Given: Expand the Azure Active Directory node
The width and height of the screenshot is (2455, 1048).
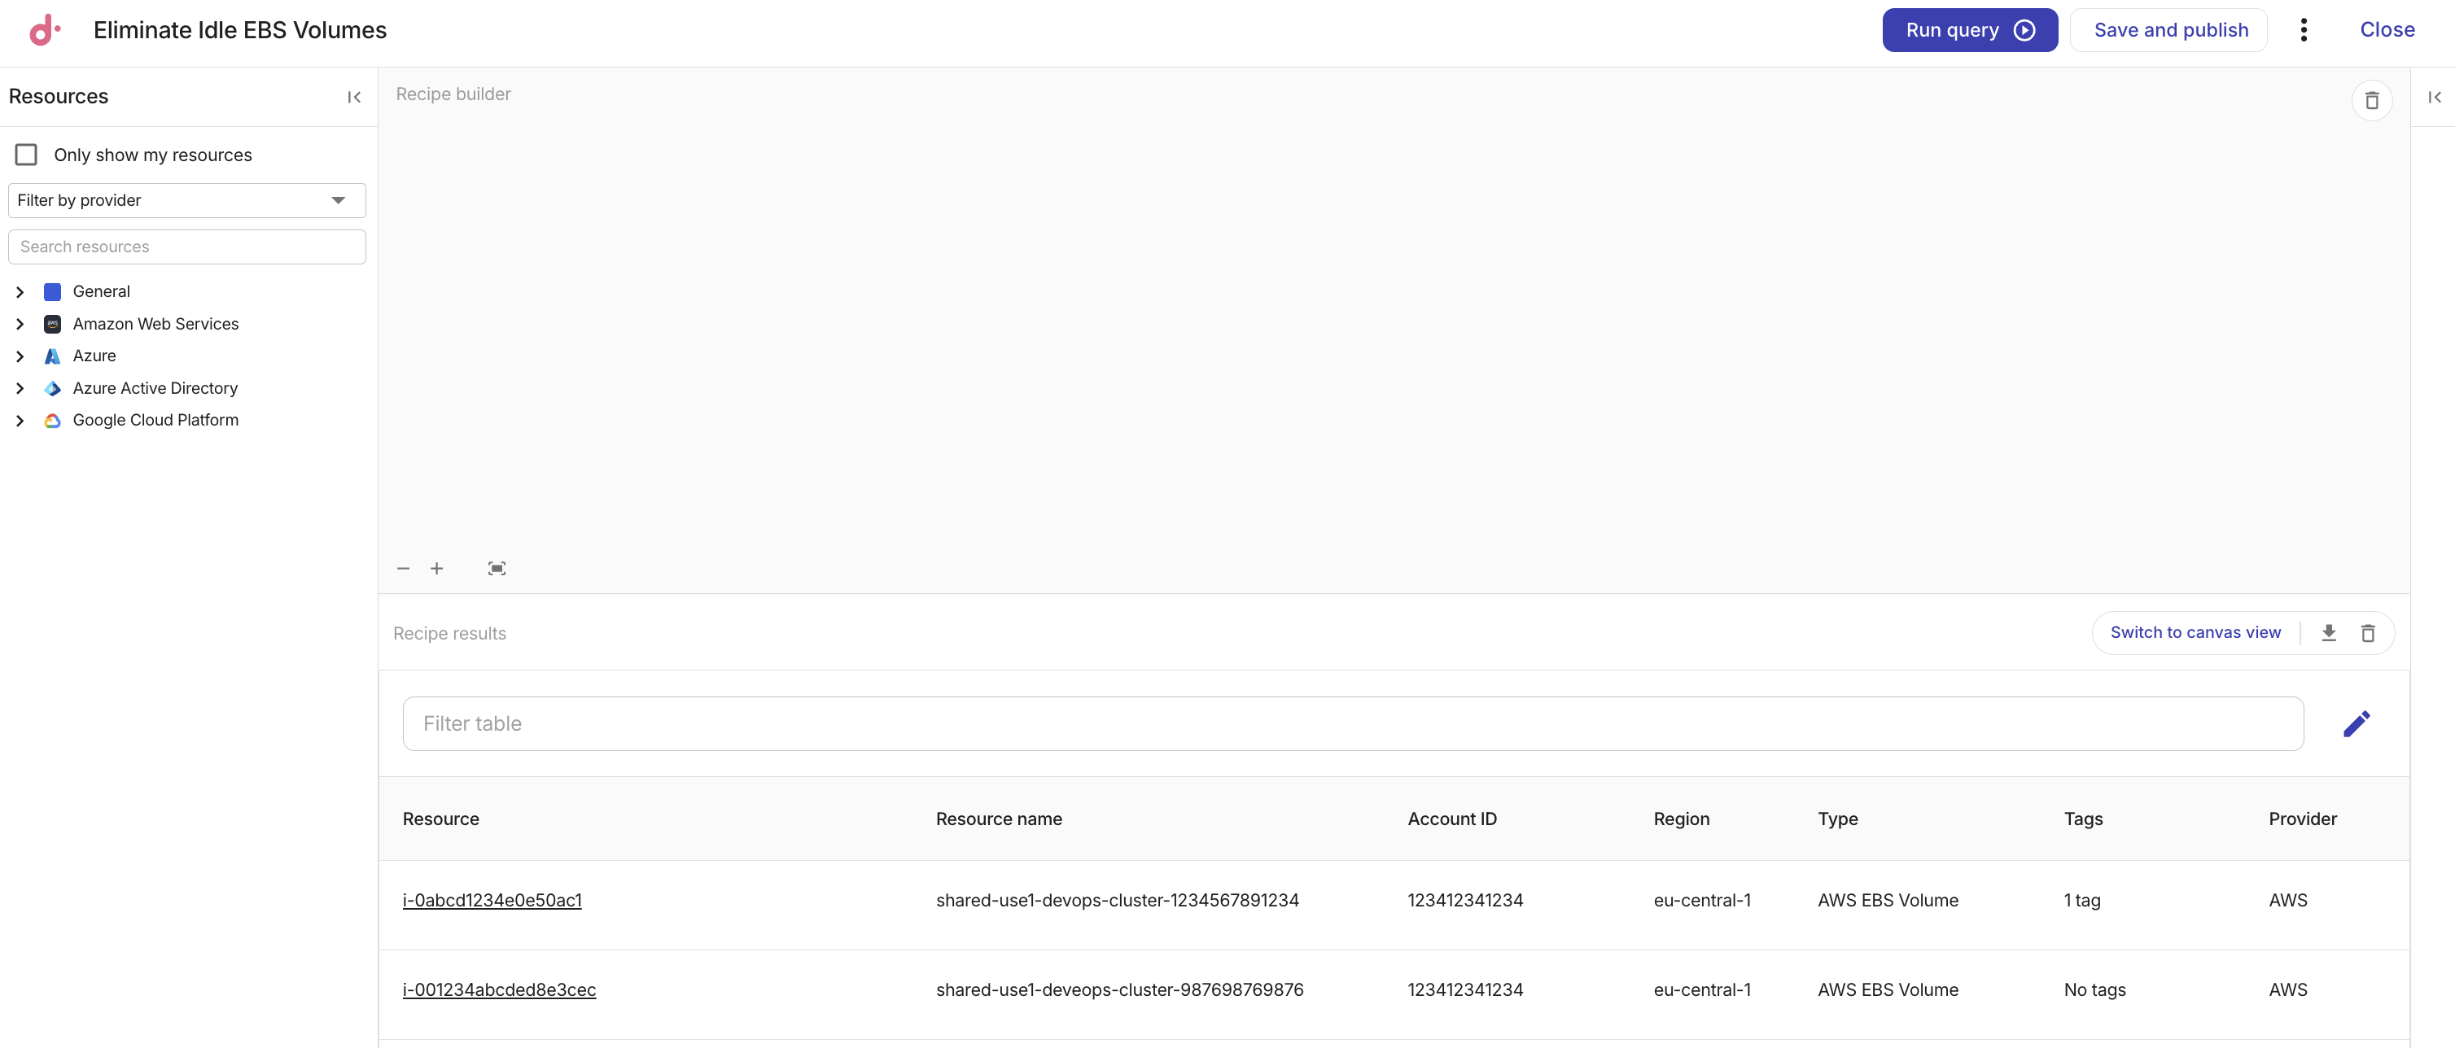Looking at the screenshot, I should click(20, 389).
